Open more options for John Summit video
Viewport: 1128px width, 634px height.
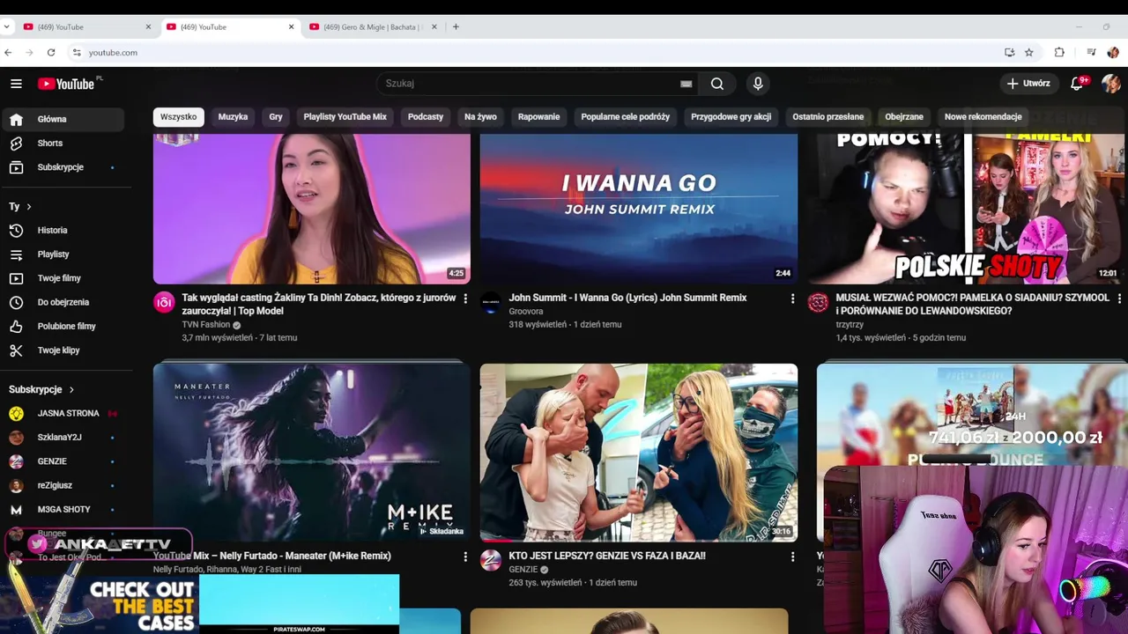[x=792, y=299]
